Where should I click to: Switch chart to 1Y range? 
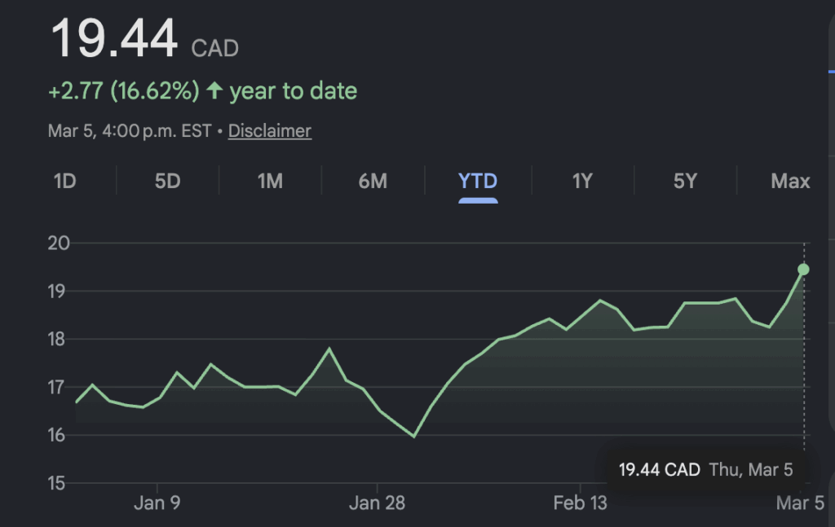click(x=581, y=181)
